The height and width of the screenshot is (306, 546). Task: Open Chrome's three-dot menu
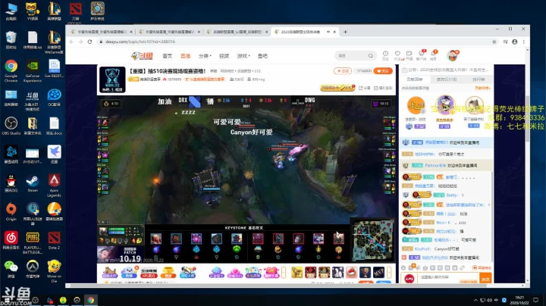tap(524, 42)
